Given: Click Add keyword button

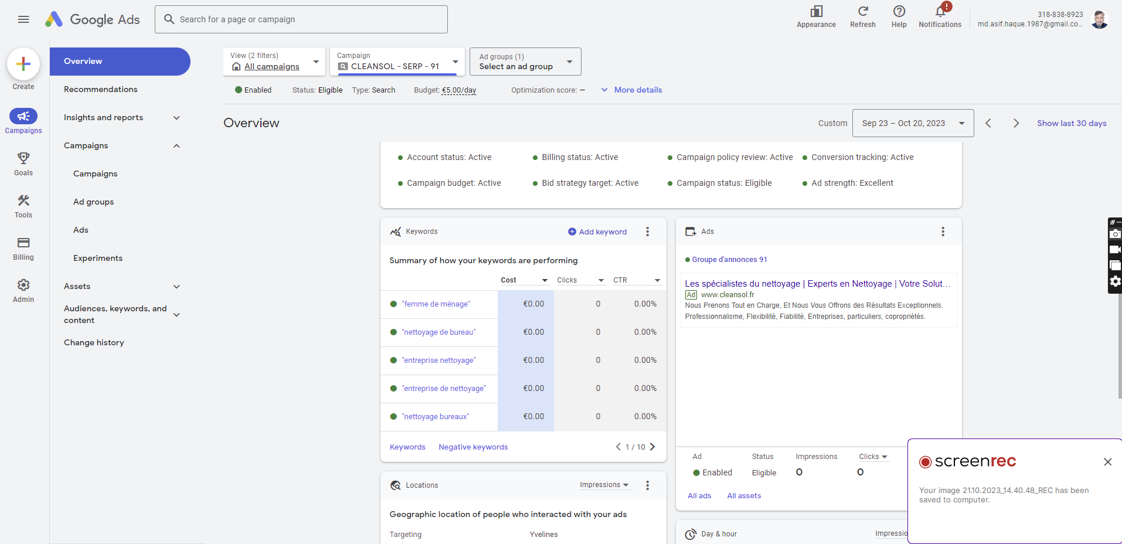Looking at the screenshot, I should tap(597, 232).
